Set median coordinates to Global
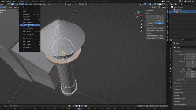Screen dimensions: 196x110 (150, 23)
